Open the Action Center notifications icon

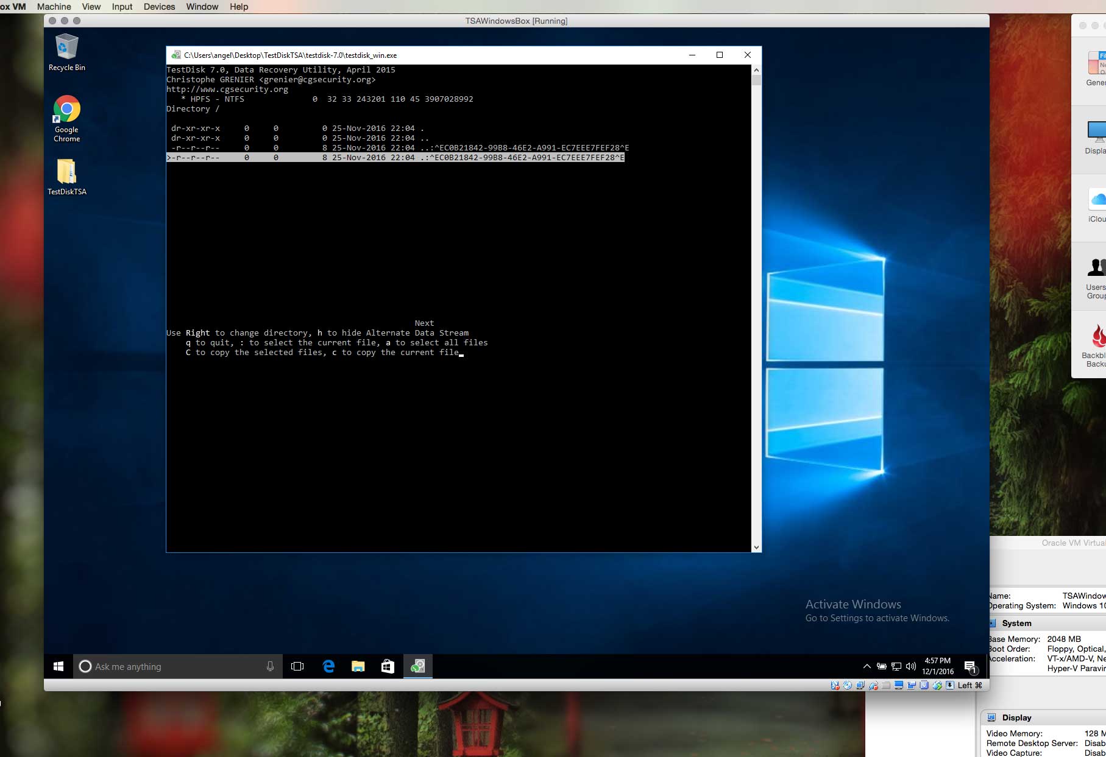point(971,667)
